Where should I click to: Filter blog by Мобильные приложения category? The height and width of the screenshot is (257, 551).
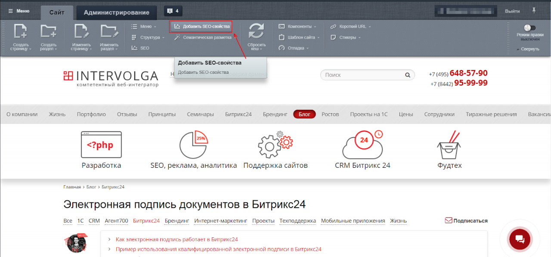(x=353, y=221)
